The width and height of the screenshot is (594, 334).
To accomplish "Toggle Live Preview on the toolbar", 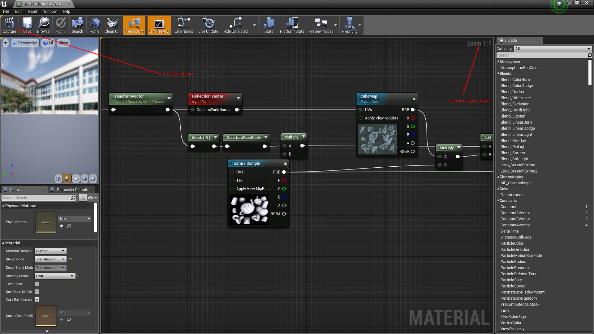I will point(159,25).
